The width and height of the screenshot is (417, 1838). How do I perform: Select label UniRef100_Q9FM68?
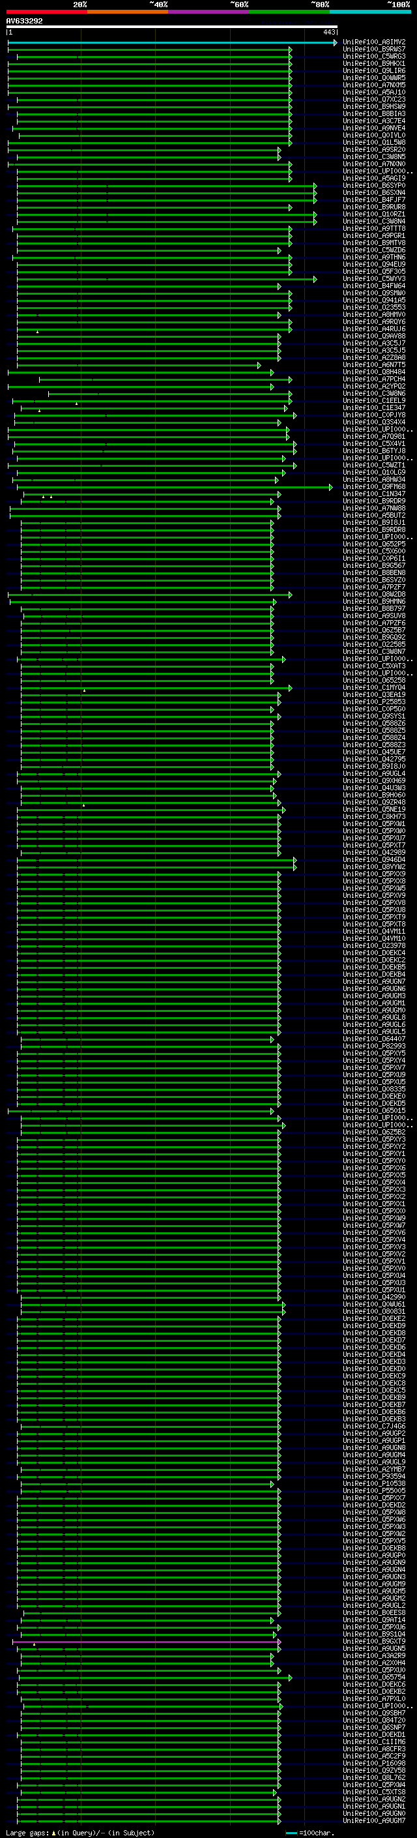pos(373,486)
